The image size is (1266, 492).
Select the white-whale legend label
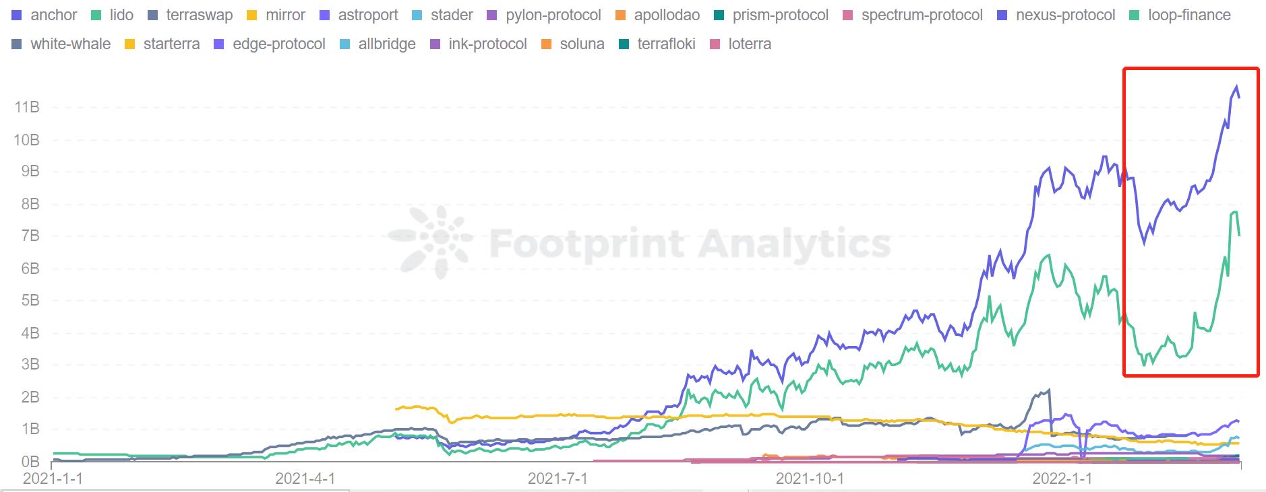tap(71, 44)
